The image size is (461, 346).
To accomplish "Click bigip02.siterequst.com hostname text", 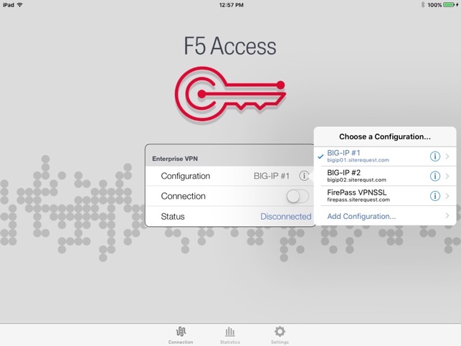I will (356, 180).
